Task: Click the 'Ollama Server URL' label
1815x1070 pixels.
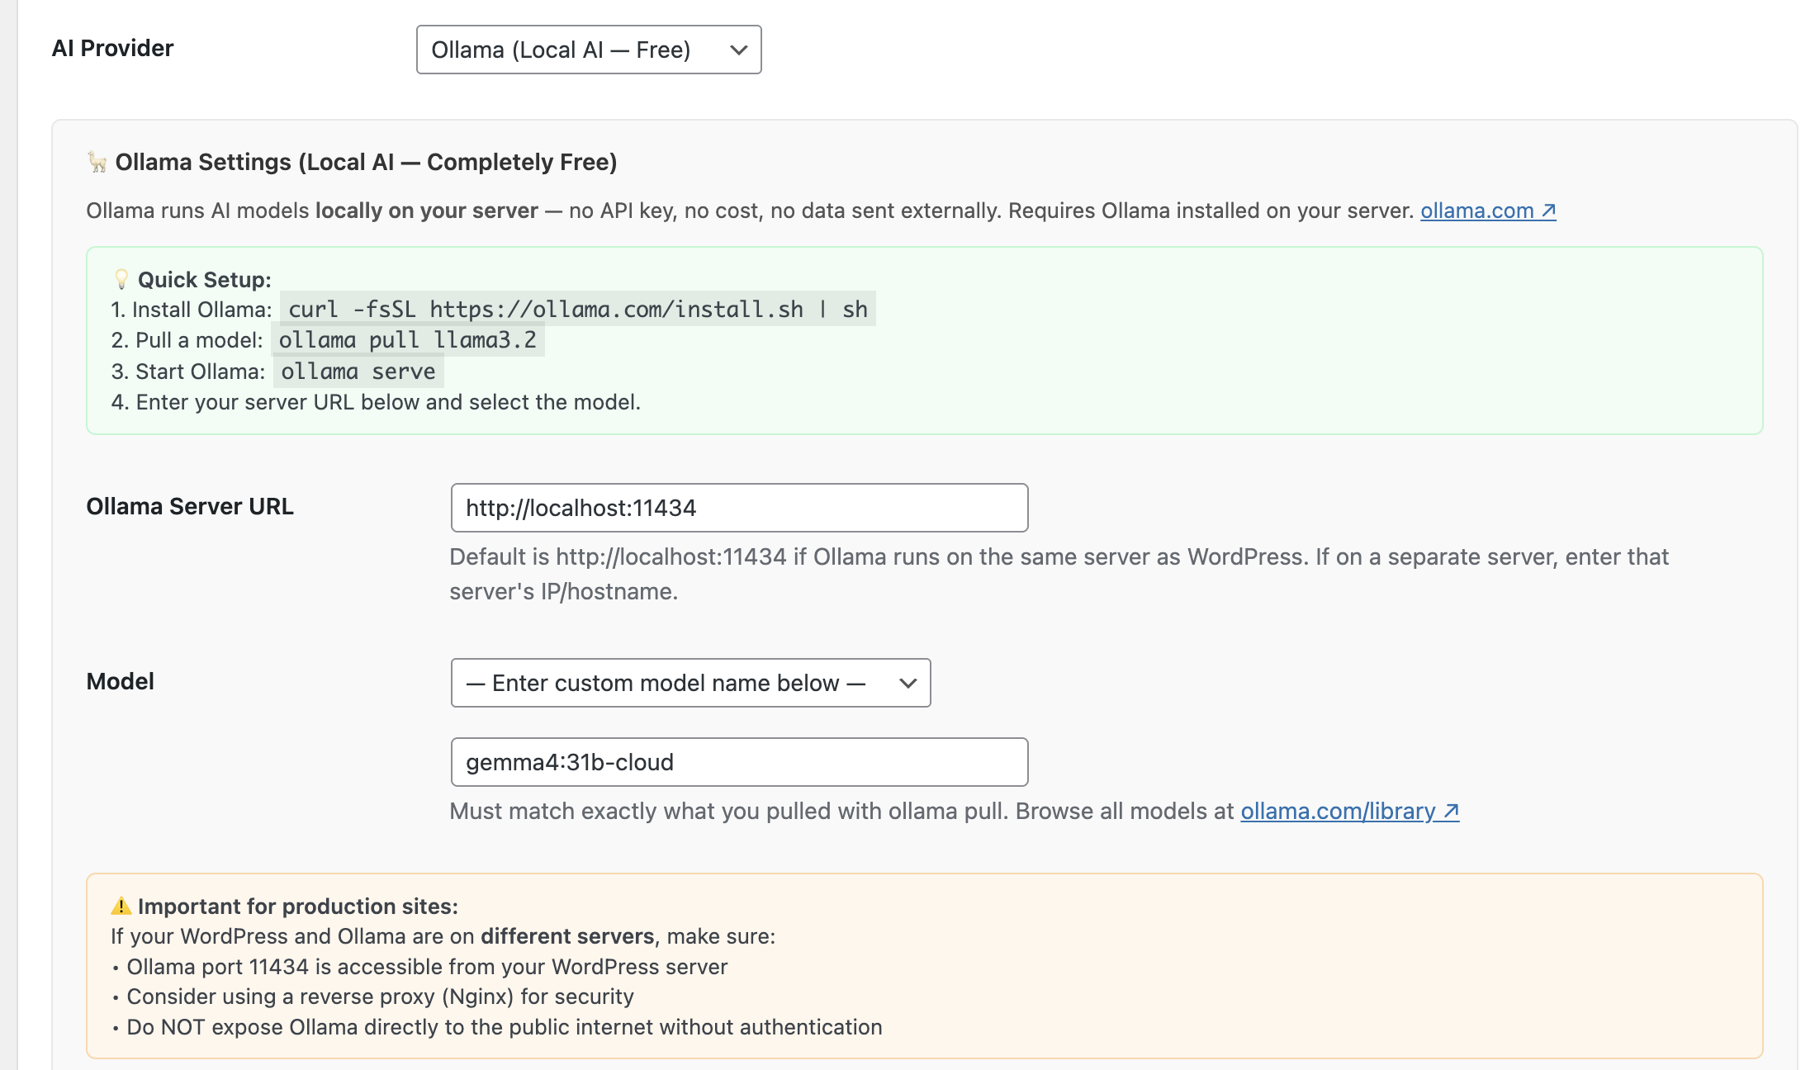Action: point(190,506)
